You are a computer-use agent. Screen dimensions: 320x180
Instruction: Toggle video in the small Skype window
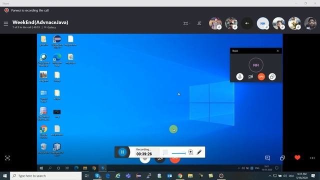tap(250, 76)
